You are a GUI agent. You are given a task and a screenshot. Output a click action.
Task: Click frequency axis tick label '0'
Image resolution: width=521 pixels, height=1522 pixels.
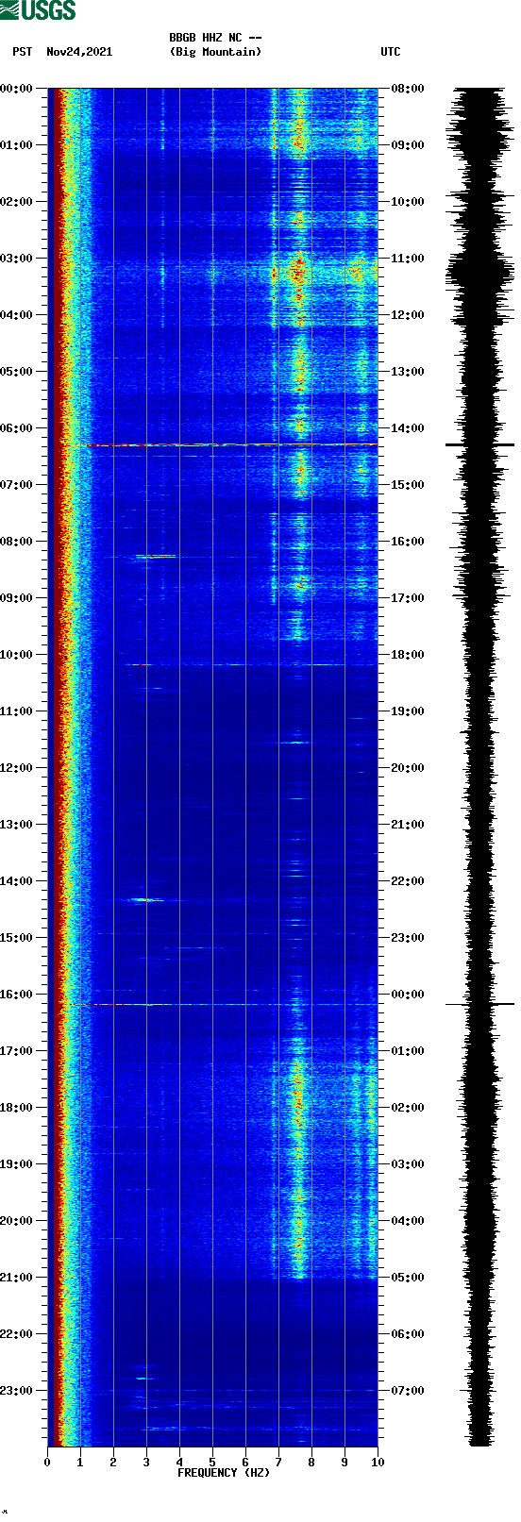coord(47,1463)
